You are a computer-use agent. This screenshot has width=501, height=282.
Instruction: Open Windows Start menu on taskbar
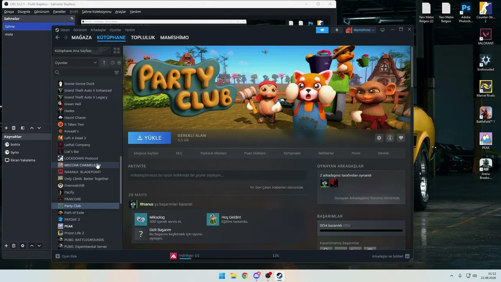point(222,276)
